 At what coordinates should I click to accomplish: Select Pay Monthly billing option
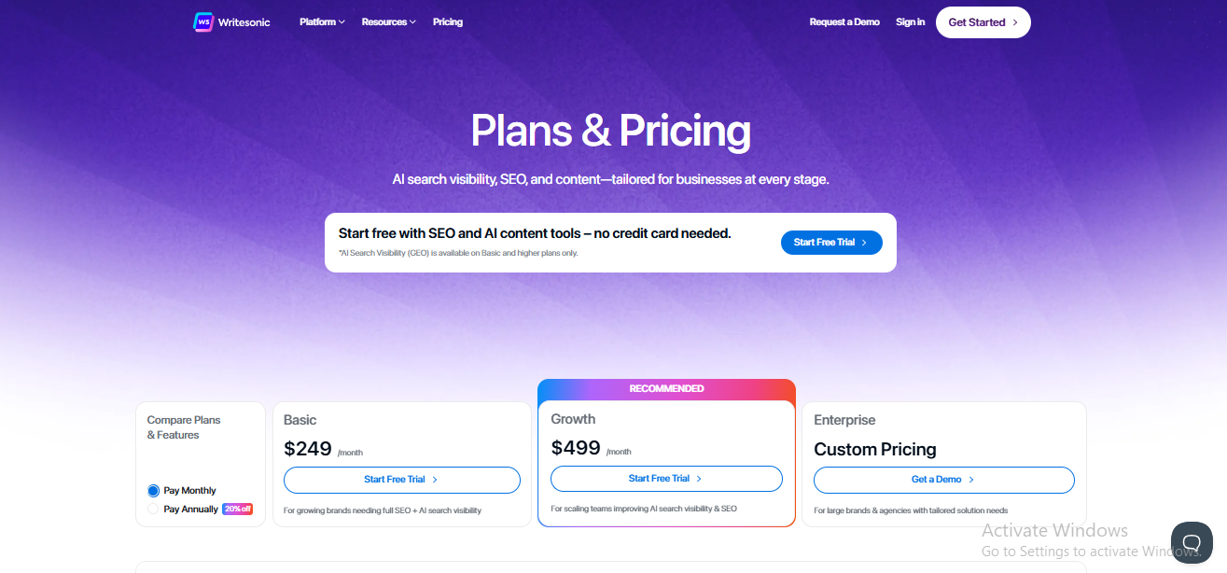click(151, 490)
